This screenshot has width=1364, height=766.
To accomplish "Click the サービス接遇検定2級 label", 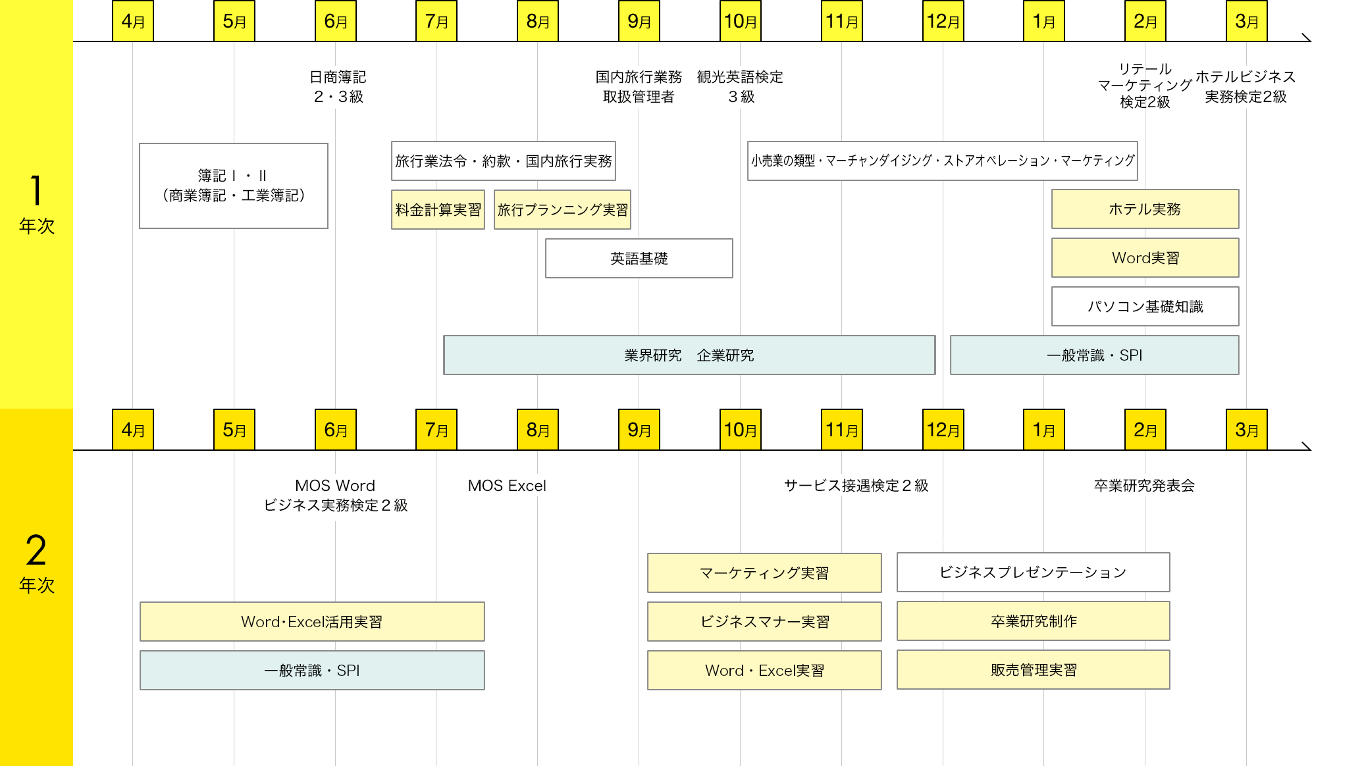I will coord(856,486).
